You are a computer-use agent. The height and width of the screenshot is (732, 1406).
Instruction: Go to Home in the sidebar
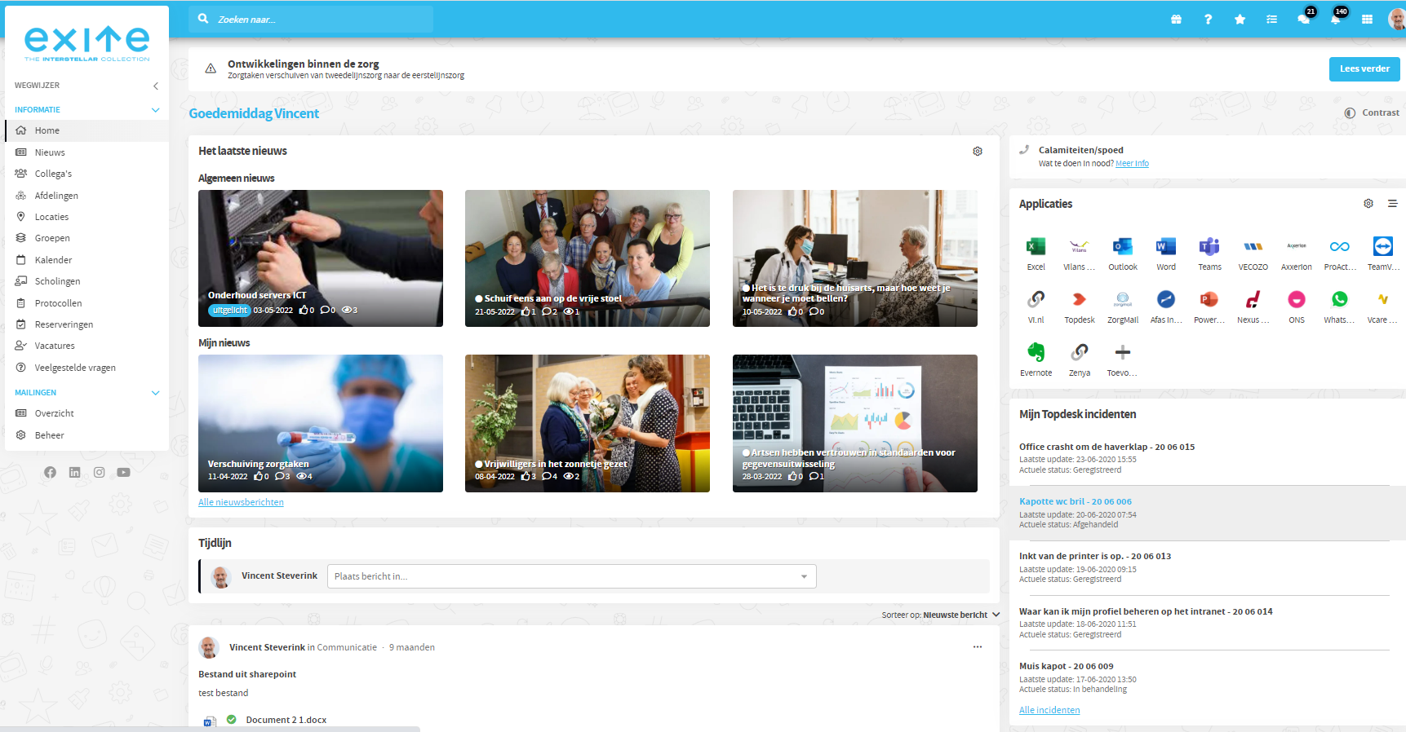click(x=87, y=130)
